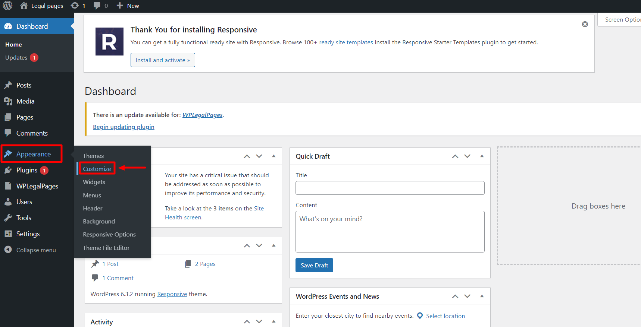
Task: Open the Media library menu
Action: pyautogui.click(x=25, y=101)
